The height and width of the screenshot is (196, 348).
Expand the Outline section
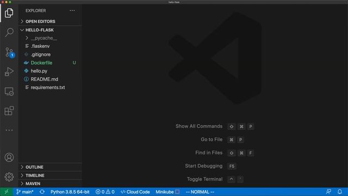coord(50,167)
